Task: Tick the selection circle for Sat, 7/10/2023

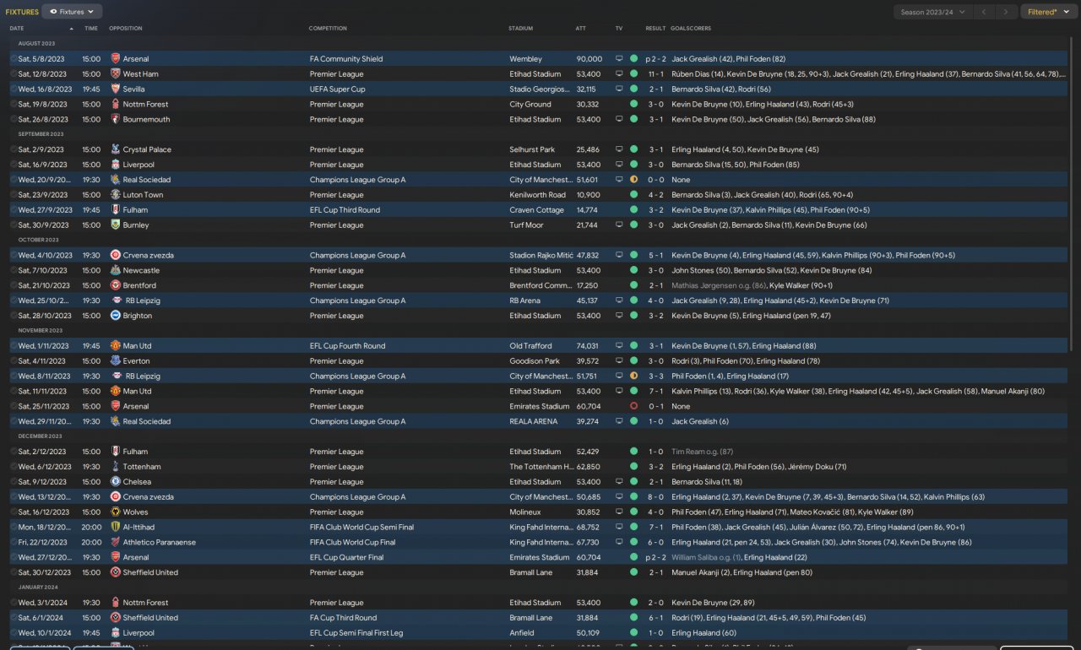Action: (x=14, y=271)
